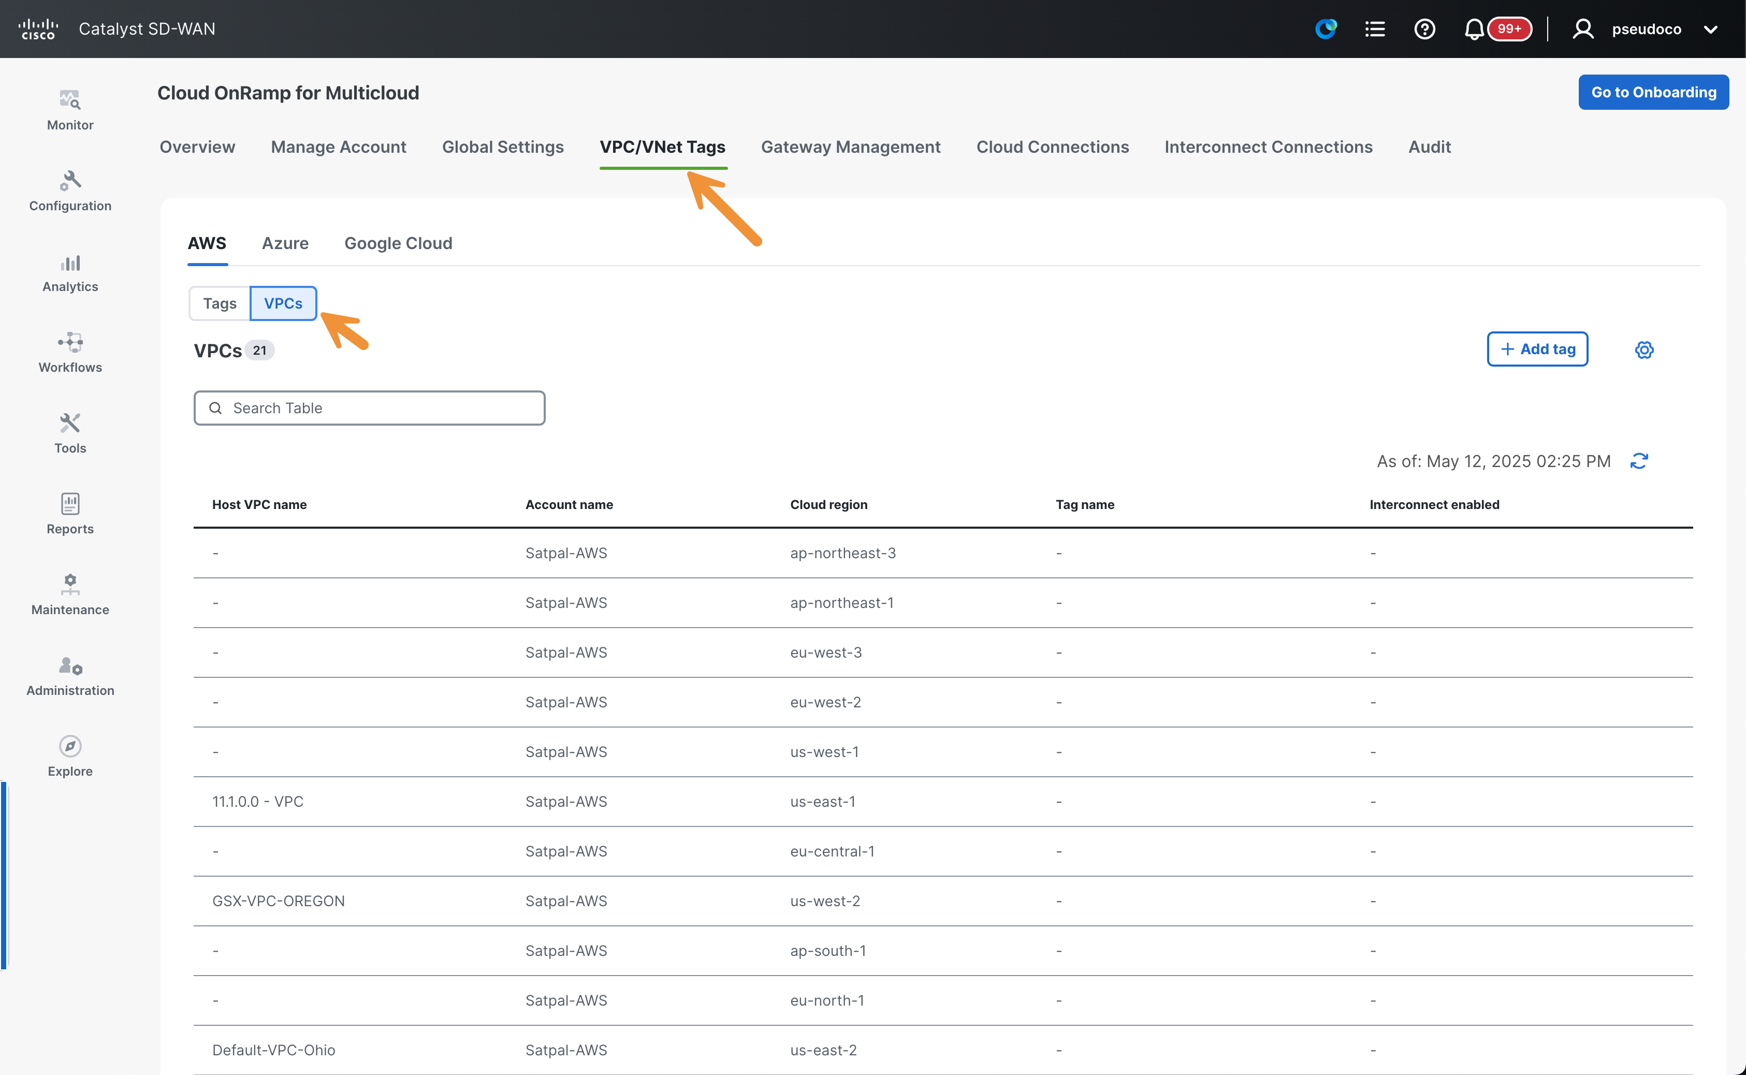Switch to the Global Settings tab
This screenshot has height=1075, width=1746.
pos(503,147)
